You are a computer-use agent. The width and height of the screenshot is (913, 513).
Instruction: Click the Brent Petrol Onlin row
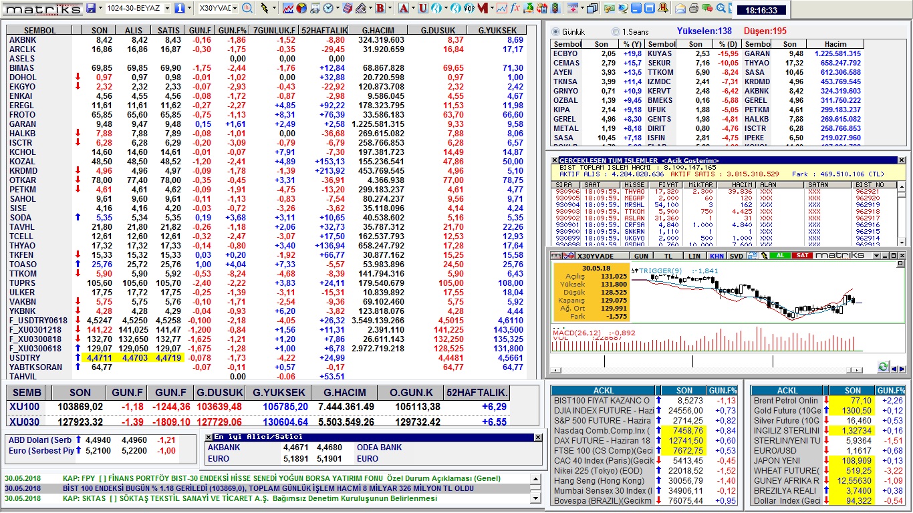coord(828,400)
